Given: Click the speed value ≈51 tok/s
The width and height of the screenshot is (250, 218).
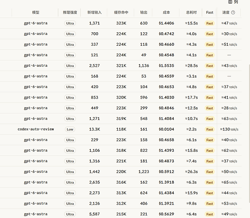Looking at the screenshot, I should point(229,44).
